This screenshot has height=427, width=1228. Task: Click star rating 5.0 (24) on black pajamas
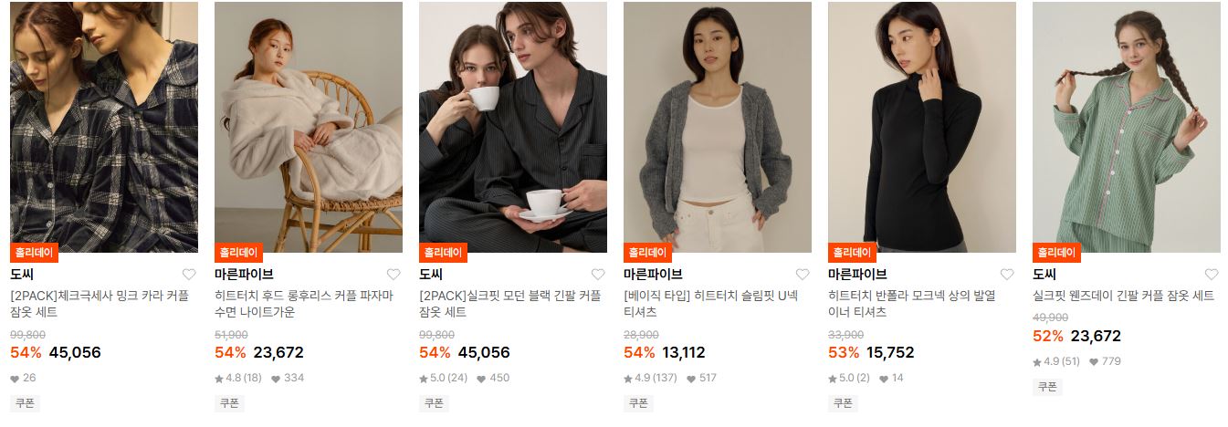coord(444,378)
